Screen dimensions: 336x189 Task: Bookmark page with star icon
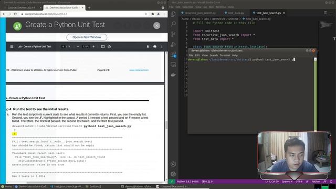point(146,14)
